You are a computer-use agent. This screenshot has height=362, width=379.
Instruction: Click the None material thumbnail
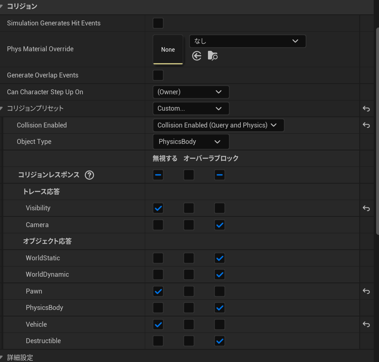[168, 50]
